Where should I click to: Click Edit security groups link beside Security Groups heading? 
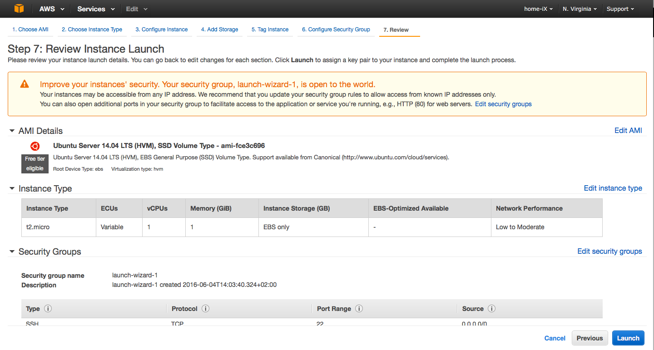pos(609,251)
